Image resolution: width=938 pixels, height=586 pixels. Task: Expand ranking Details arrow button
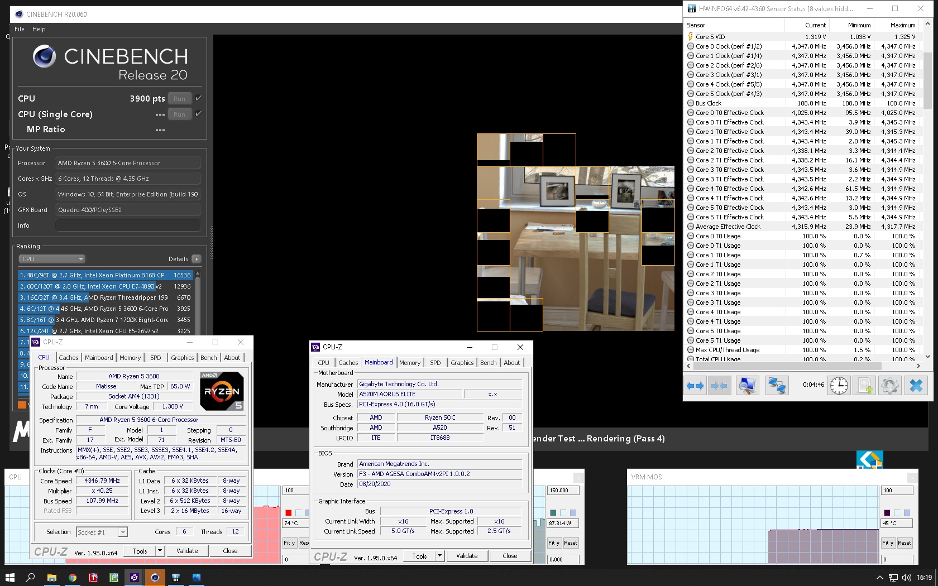[197, 259]
